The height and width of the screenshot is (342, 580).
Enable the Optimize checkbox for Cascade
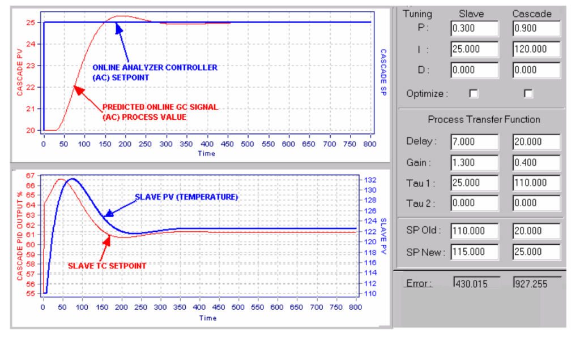click(528, 94)
